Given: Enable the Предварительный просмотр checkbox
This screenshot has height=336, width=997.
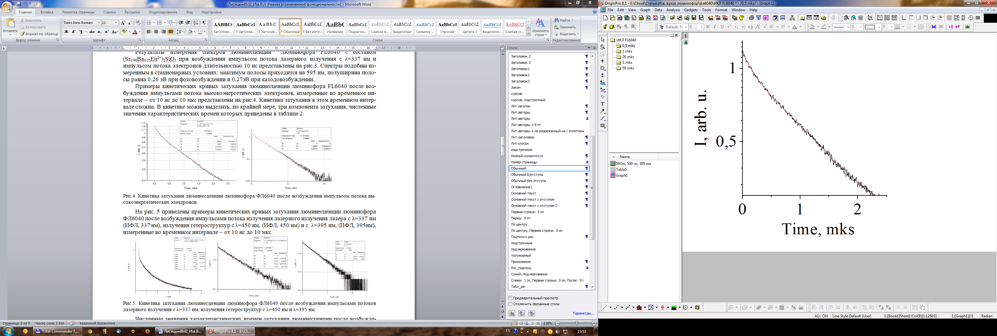Looking at the screenshot, I should click(511, 298).
